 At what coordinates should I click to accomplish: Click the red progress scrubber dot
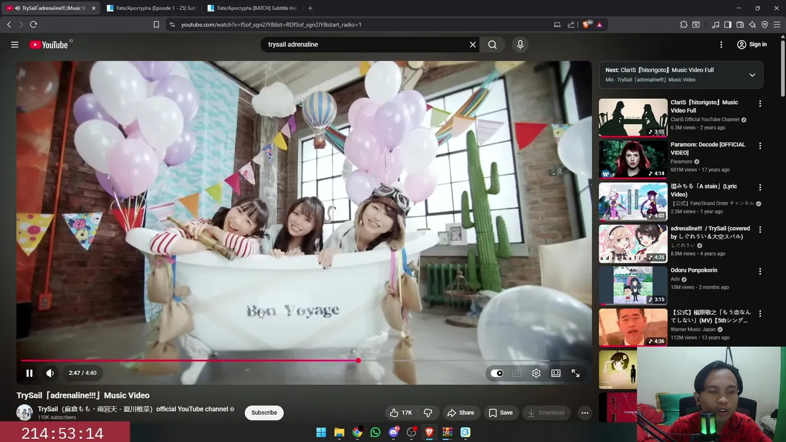(x=358, y=360)
